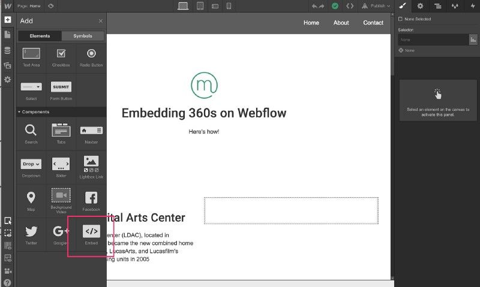This screenshot has height=287, width=480.
Task: Toggle the show element edges icon
Action: [x=8, y=233]
